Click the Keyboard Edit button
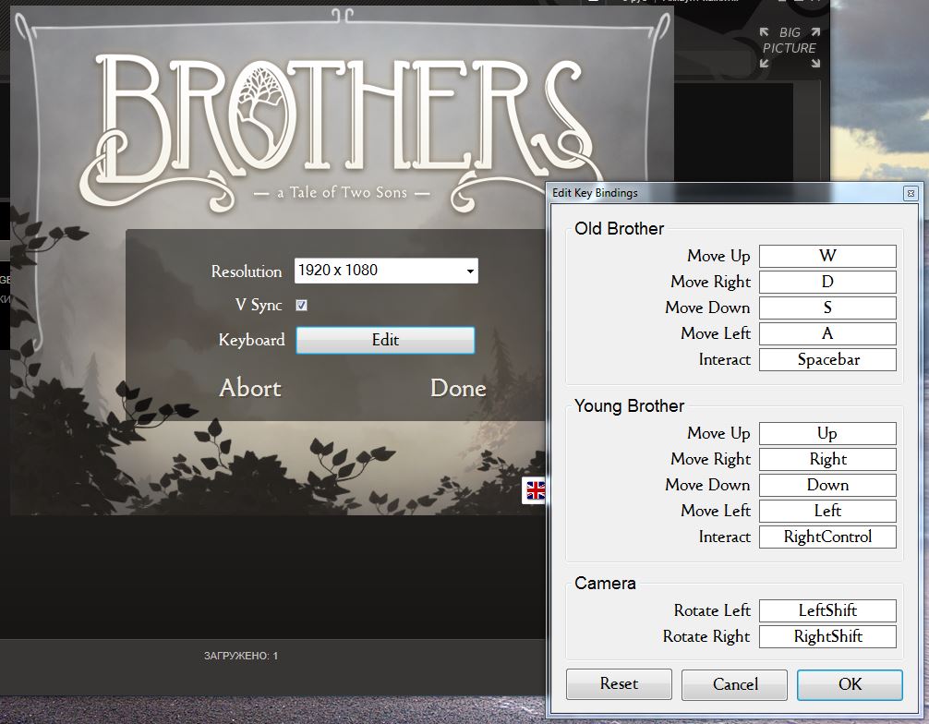This screenshot has width=929, height=724. pos(386,340)
